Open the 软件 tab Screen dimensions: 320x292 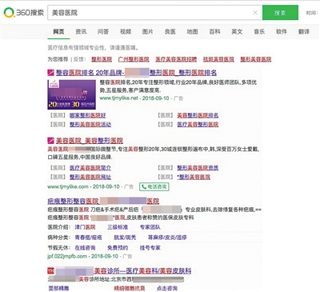282,32
